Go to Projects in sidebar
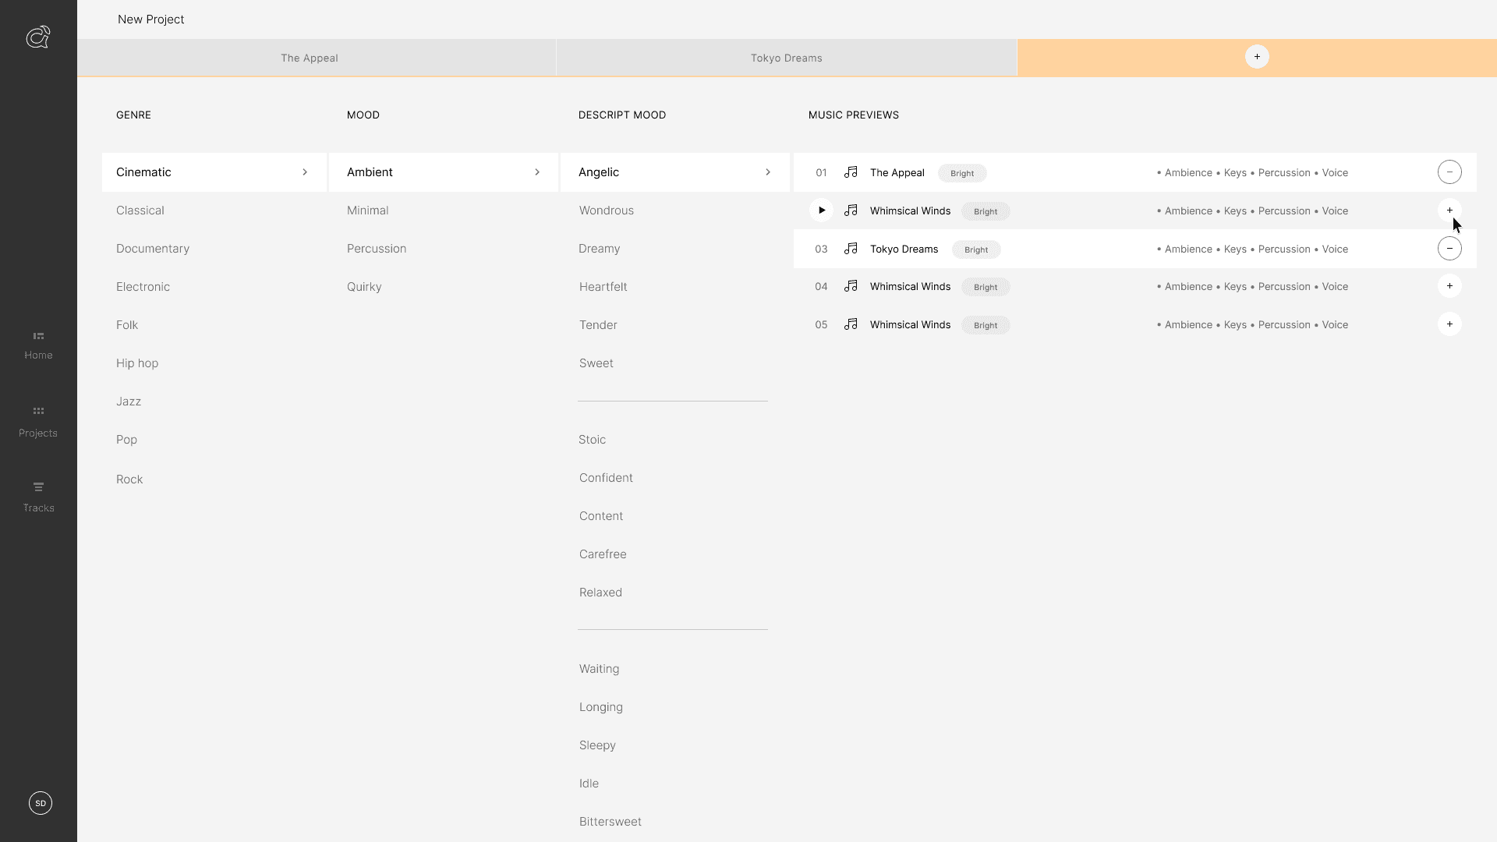The width and height of the screenshot is (1497, 842). click(38, 421)
